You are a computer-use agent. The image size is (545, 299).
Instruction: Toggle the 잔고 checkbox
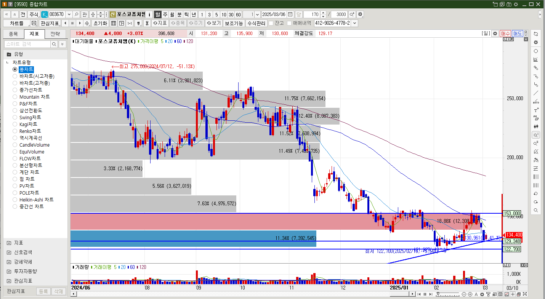pos(271,23)
